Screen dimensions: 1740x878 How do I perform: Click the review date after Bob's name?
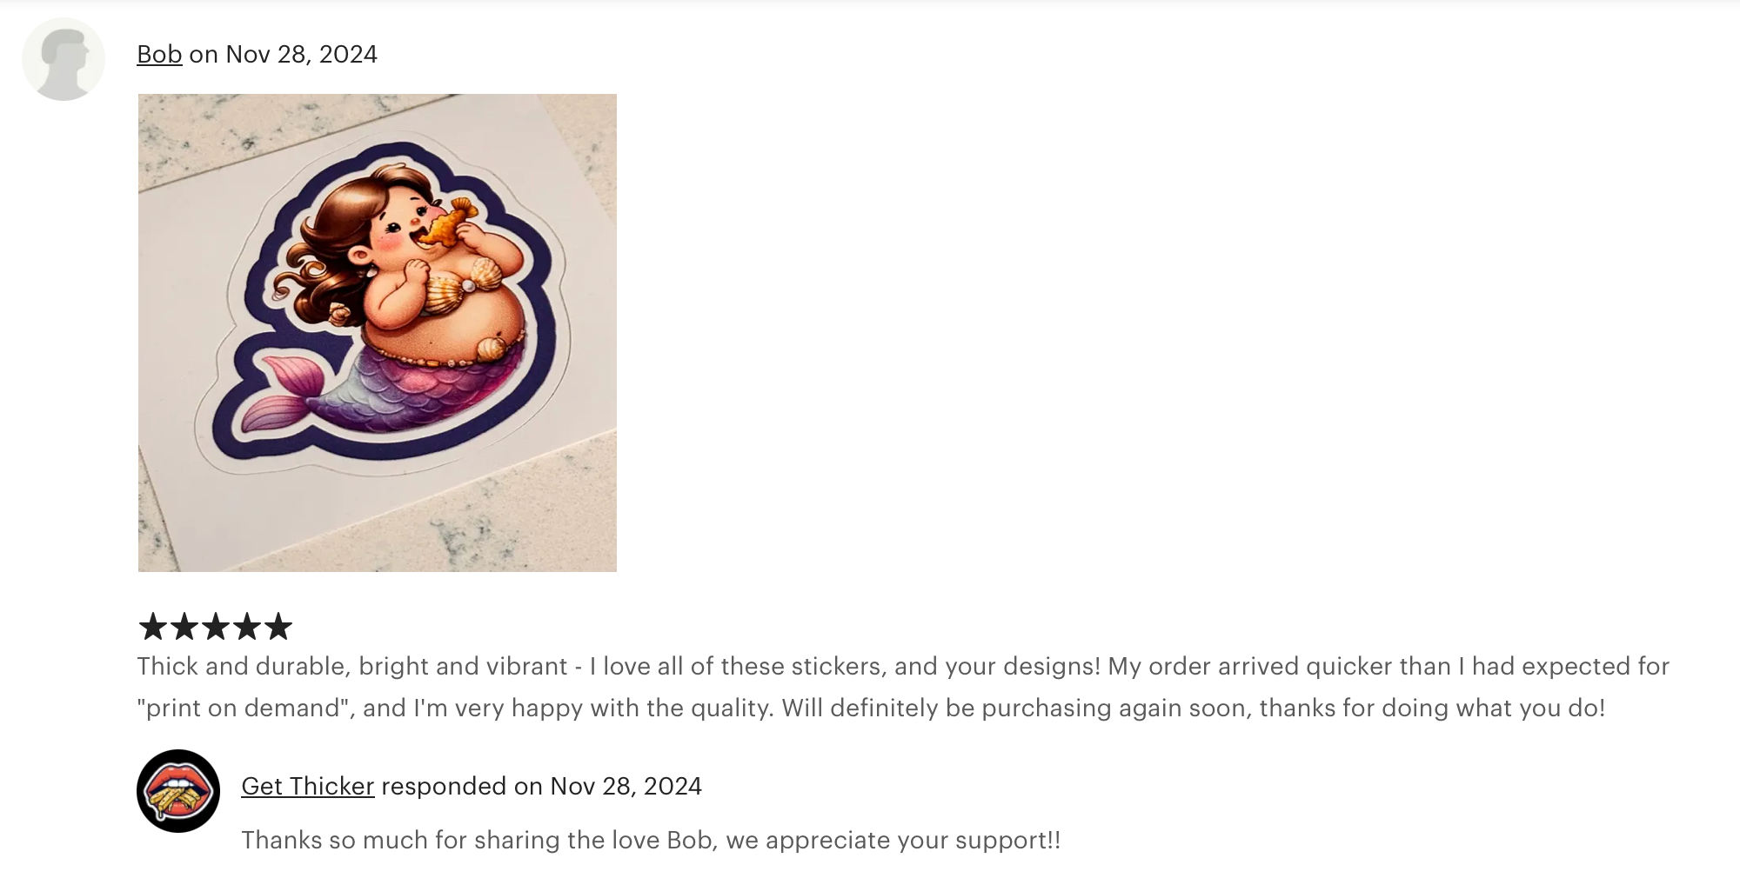click(301, 55)
